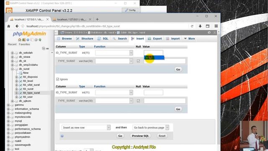Click the browser home icon
The height and width of the screenshot is (151, 268).
(9, 26)
